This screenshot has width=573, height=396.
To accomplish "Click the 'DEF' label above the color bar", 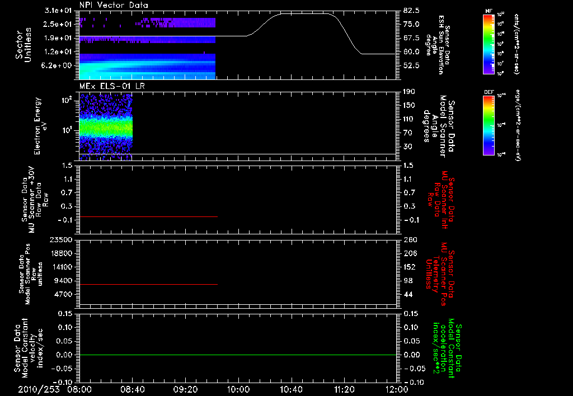I will (x=489, y=92).
